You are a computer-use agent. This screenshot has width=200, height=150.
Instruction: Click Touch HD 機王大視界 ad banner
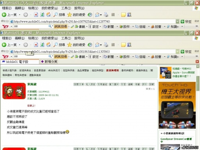click(177, 105)
